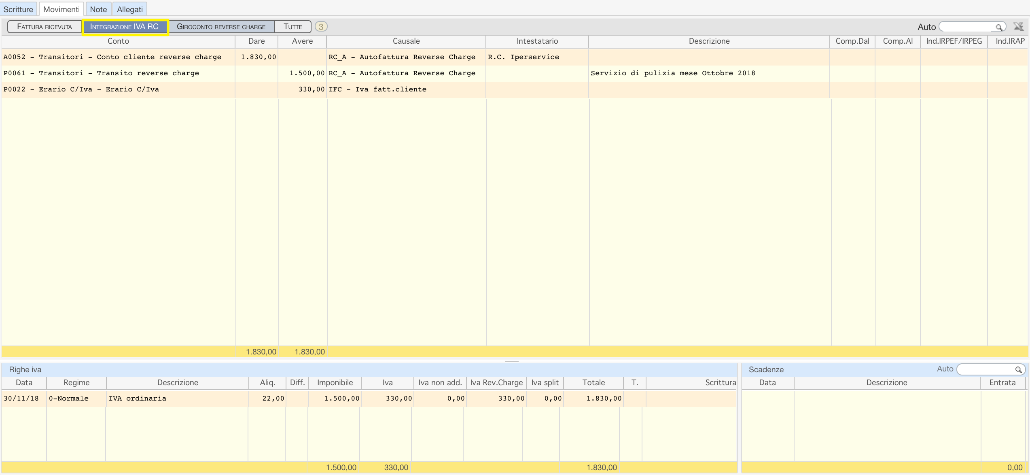
Task: Click the Scrittura column header
Action: [x=692, y=383]
